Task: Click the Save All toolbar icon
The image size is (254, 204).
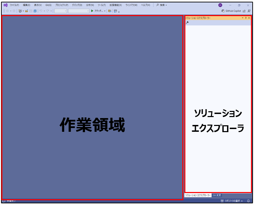Action: pos(35,11)
